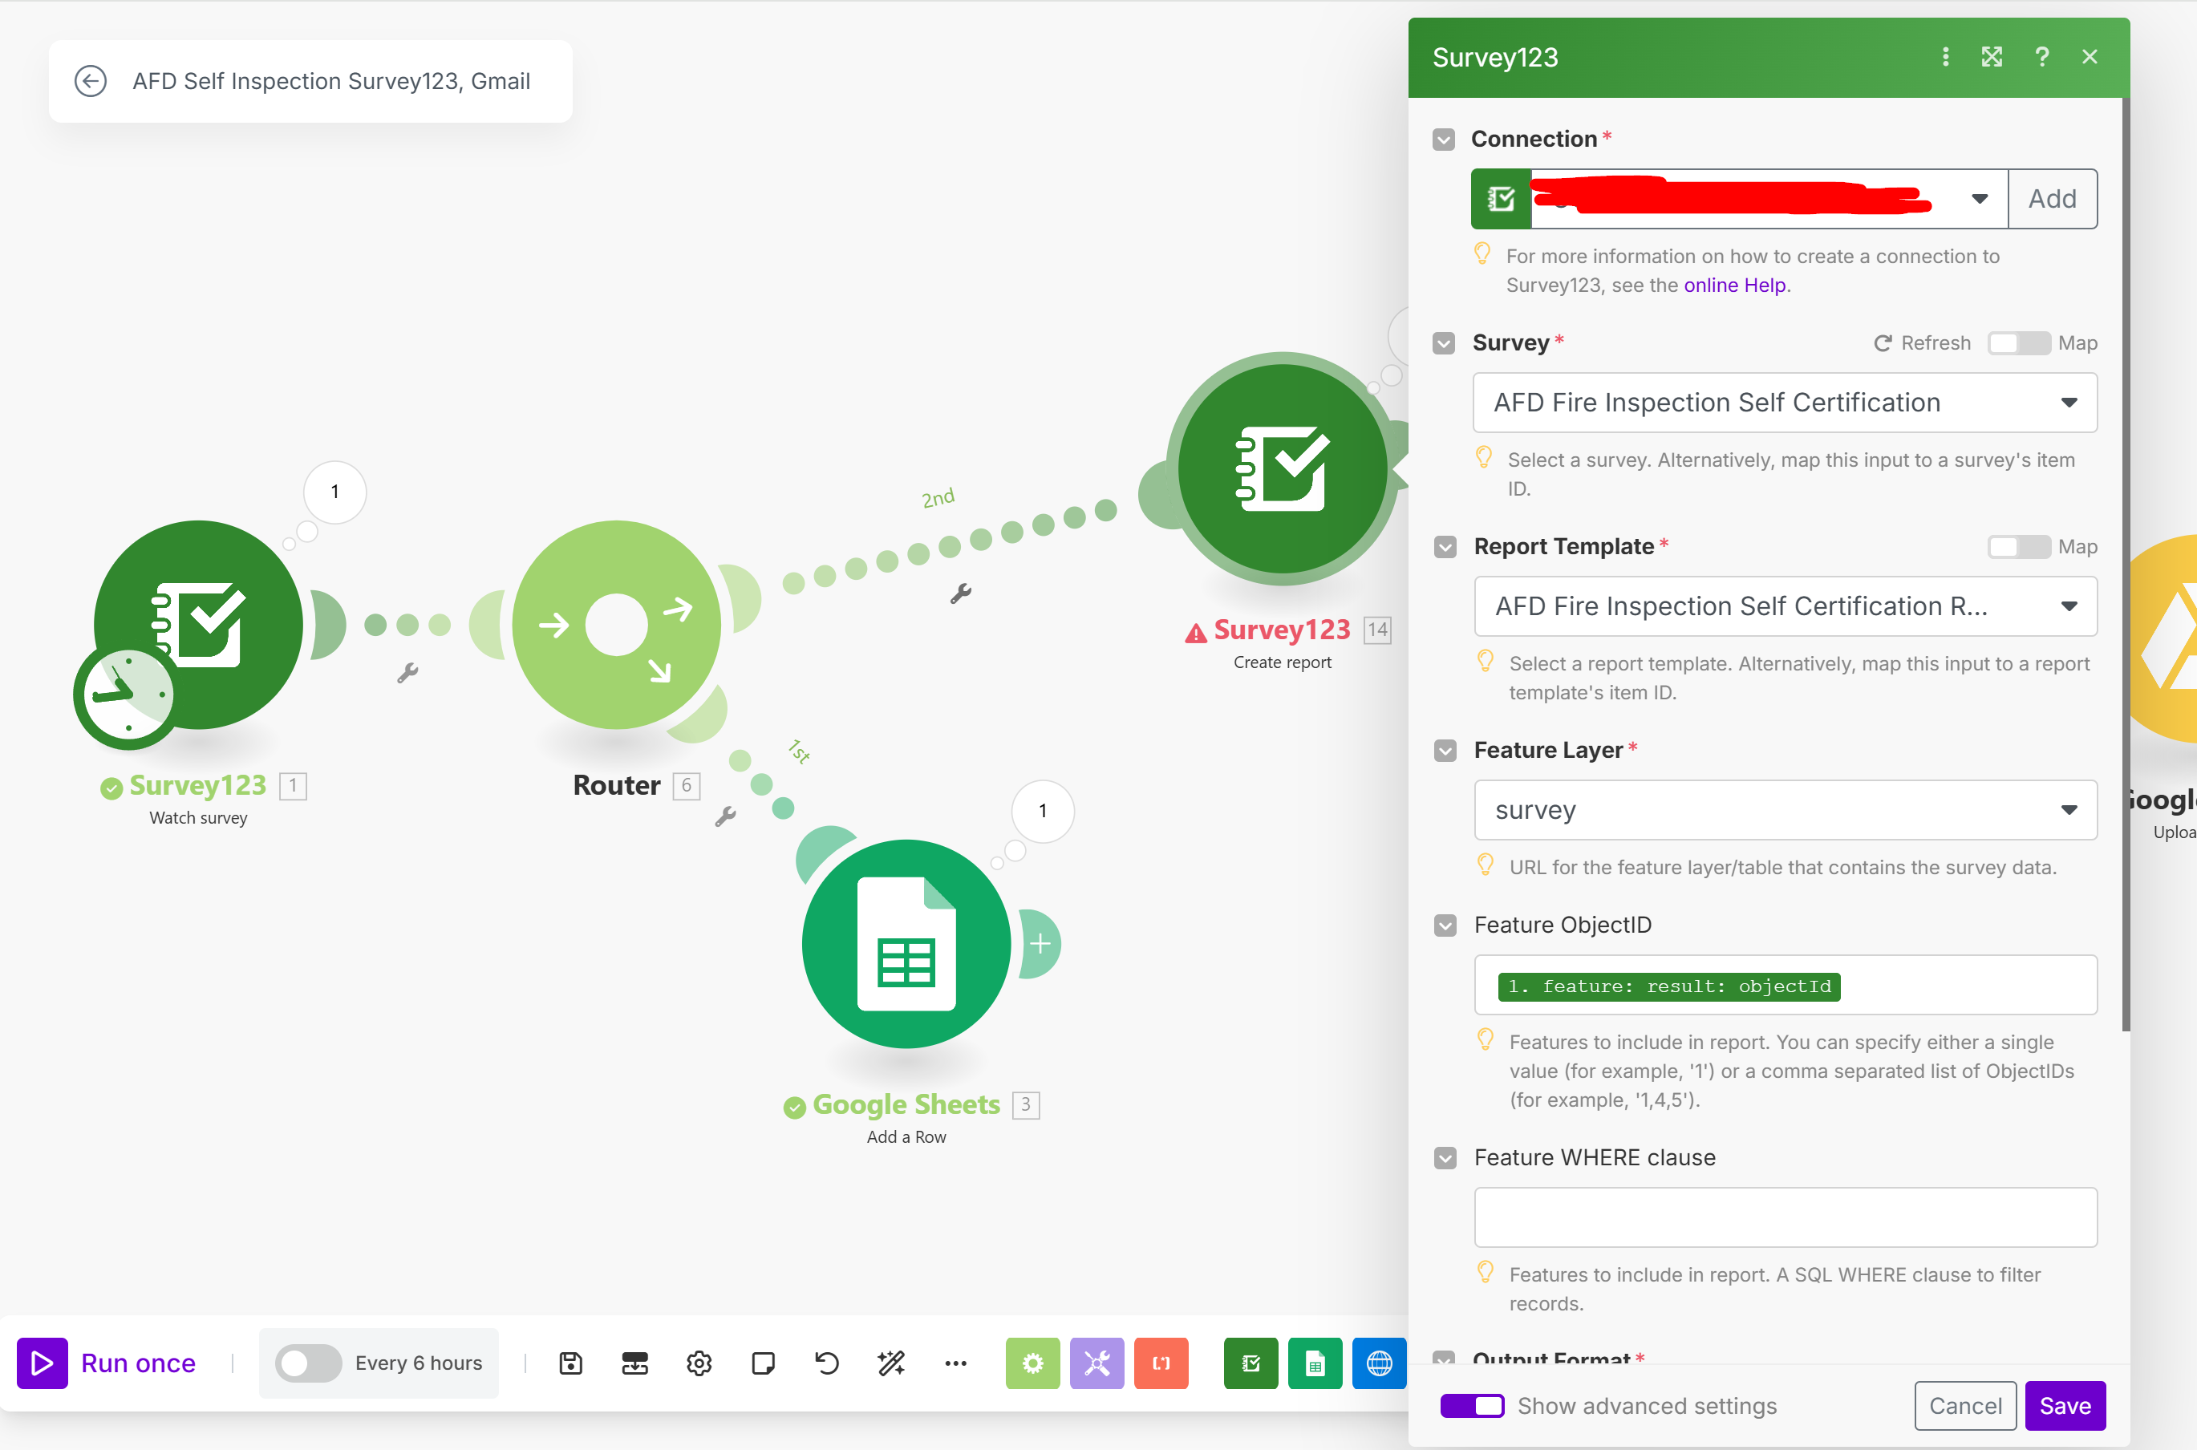Save the Survey123 module settings

2065,1406
